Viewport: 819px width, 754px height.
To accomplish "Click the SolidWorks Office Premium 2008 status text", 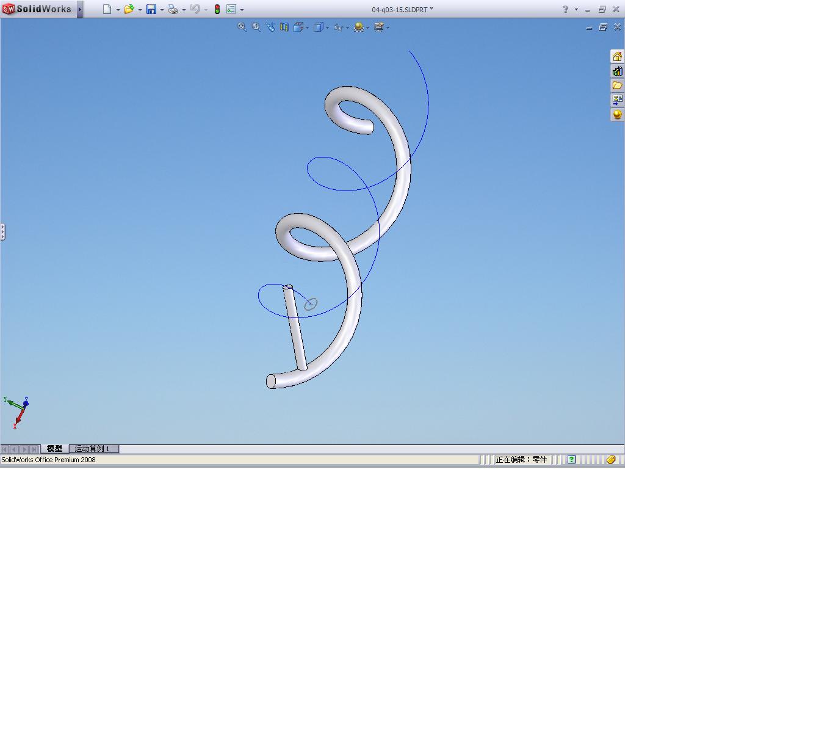I will point(49,460).
